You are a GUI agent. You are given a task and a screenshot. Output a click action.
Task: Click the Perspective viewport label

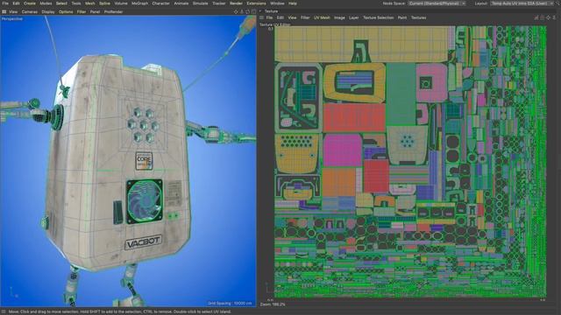pyautogui.click(x=11, y=19)
